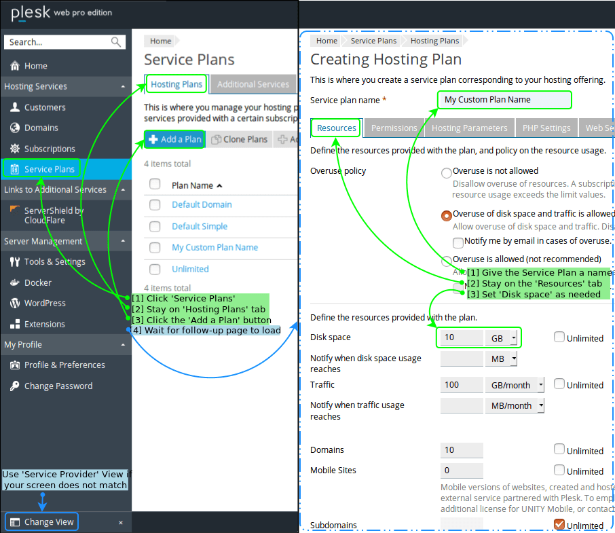615x533 pixels.
Task: Tick Unlimited checkbox for Disk space
Action: pos(559,337)
